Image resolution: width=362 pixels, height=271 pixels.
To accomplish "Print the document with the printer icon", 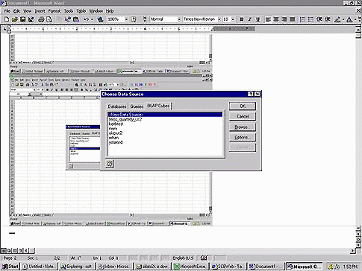I will 41,19.
